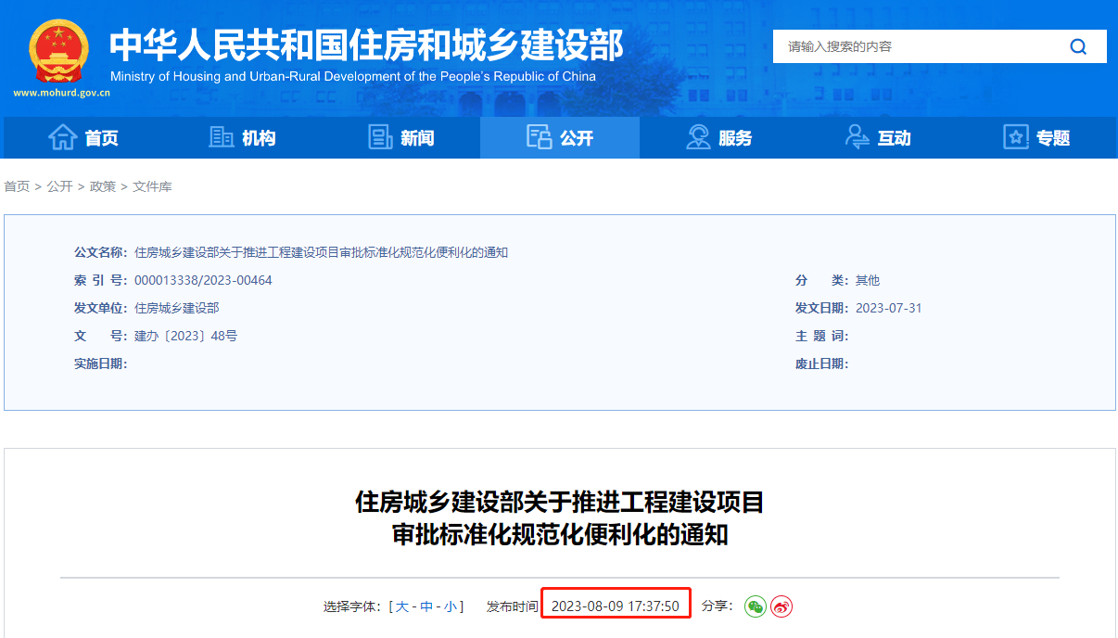
Task: Open 文件库 breadcrumb link
Action: pos(152,186)
